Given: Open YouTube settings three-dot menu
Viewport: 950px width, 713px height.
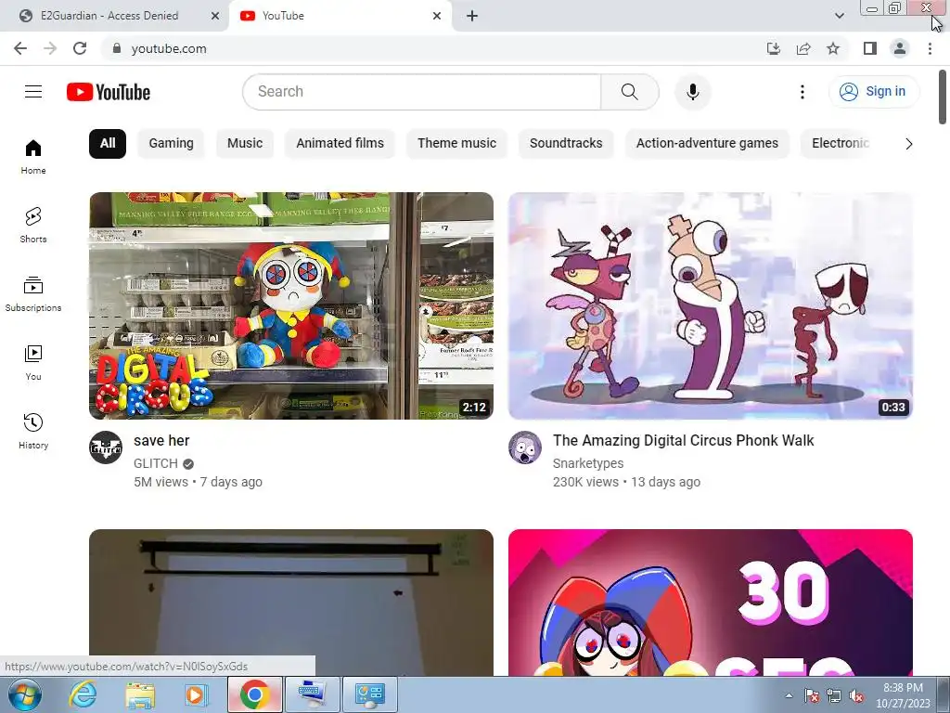Looking at the screenshot, I should tap(802, 92).
